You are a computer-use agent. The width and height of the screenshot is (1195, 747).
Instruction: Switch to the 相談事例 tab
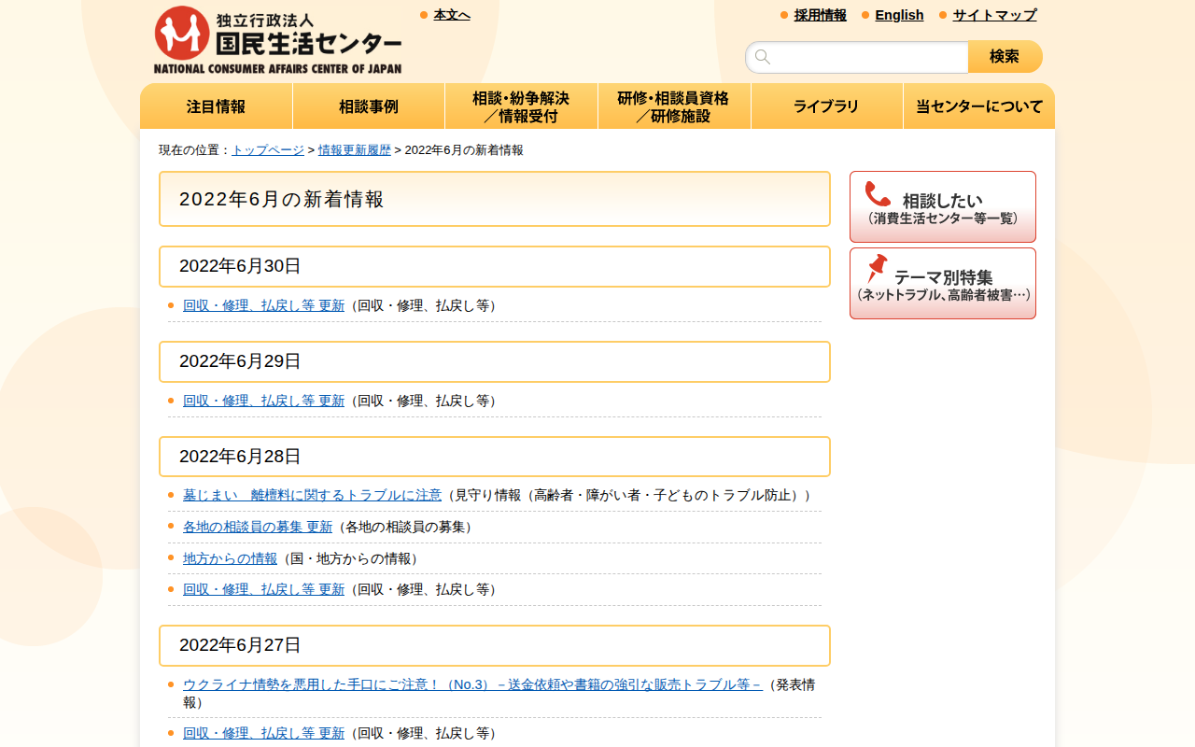(x=368, y=106)
